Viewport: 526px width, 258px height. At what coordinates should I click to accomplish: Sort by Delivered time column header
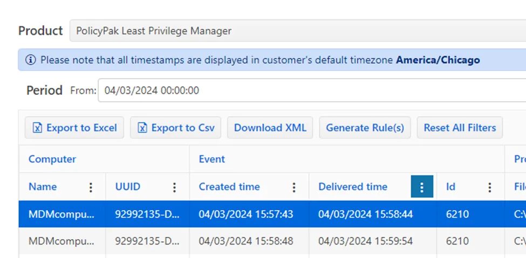(x=353, y=186)
